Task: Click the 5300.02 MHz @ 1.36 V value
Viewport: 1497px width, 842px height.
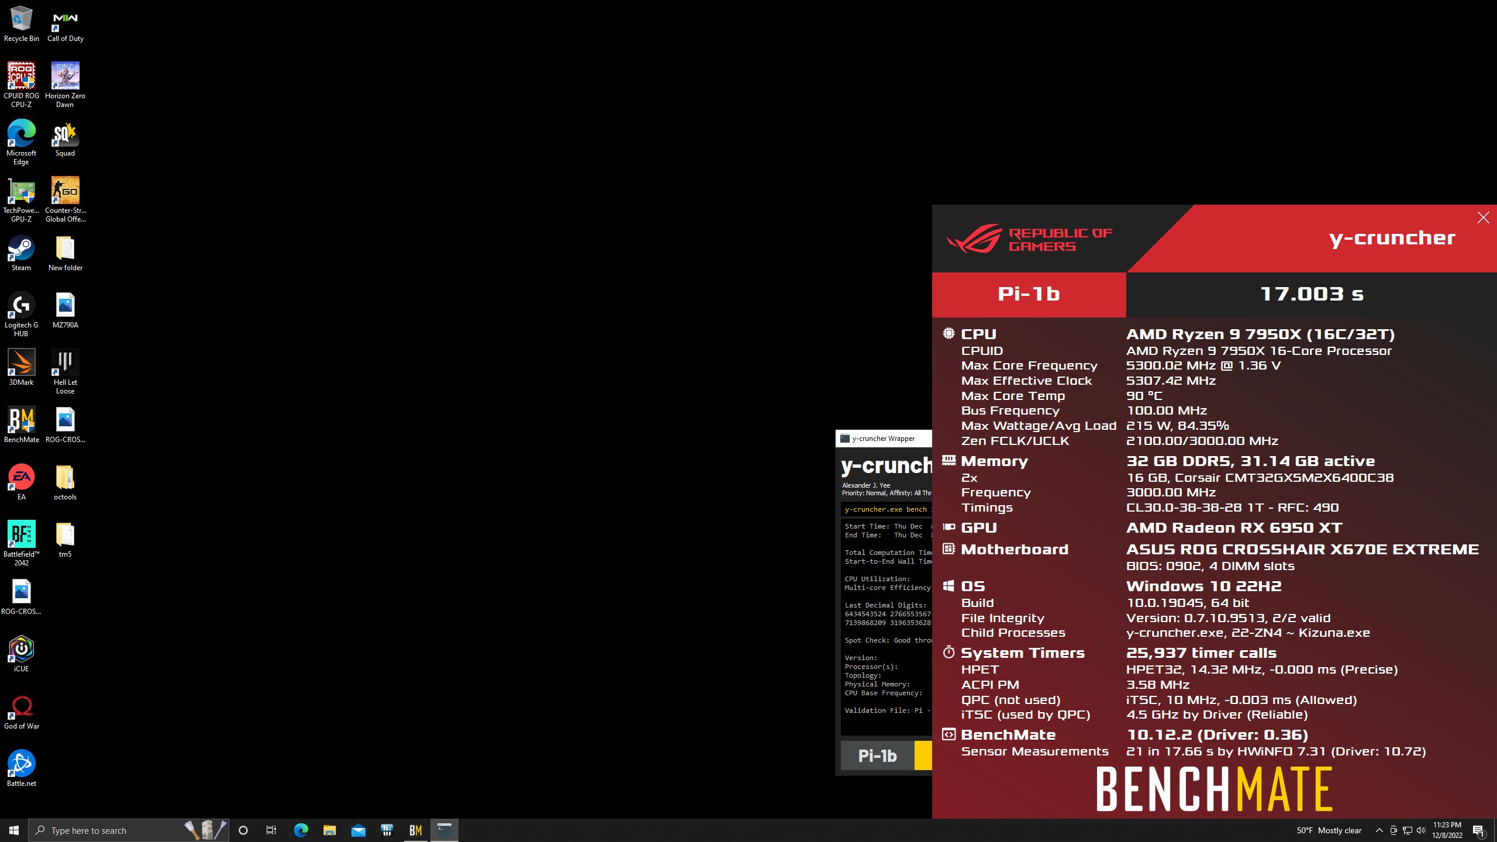Action: 1203,365
